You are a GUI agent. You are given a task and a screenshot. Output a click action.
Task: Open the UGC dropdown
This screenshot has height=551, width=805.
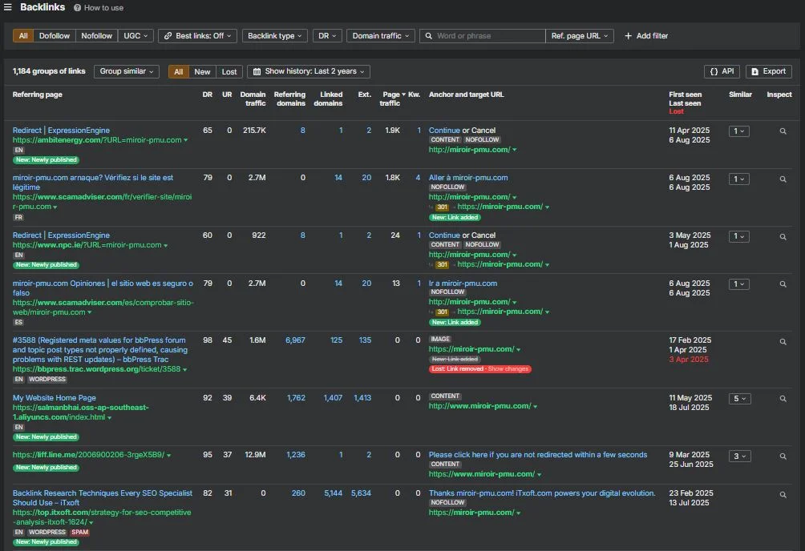[136, 36]
